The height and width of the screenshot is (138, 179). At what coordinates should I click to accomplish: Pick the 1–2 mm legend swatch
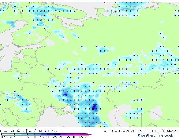[18, 134]
